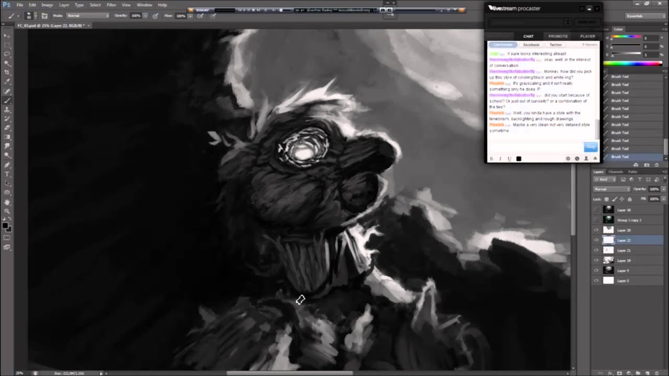
Task: Hide Layer 20 using its eye icon
Action: click(x=596, y=230)
